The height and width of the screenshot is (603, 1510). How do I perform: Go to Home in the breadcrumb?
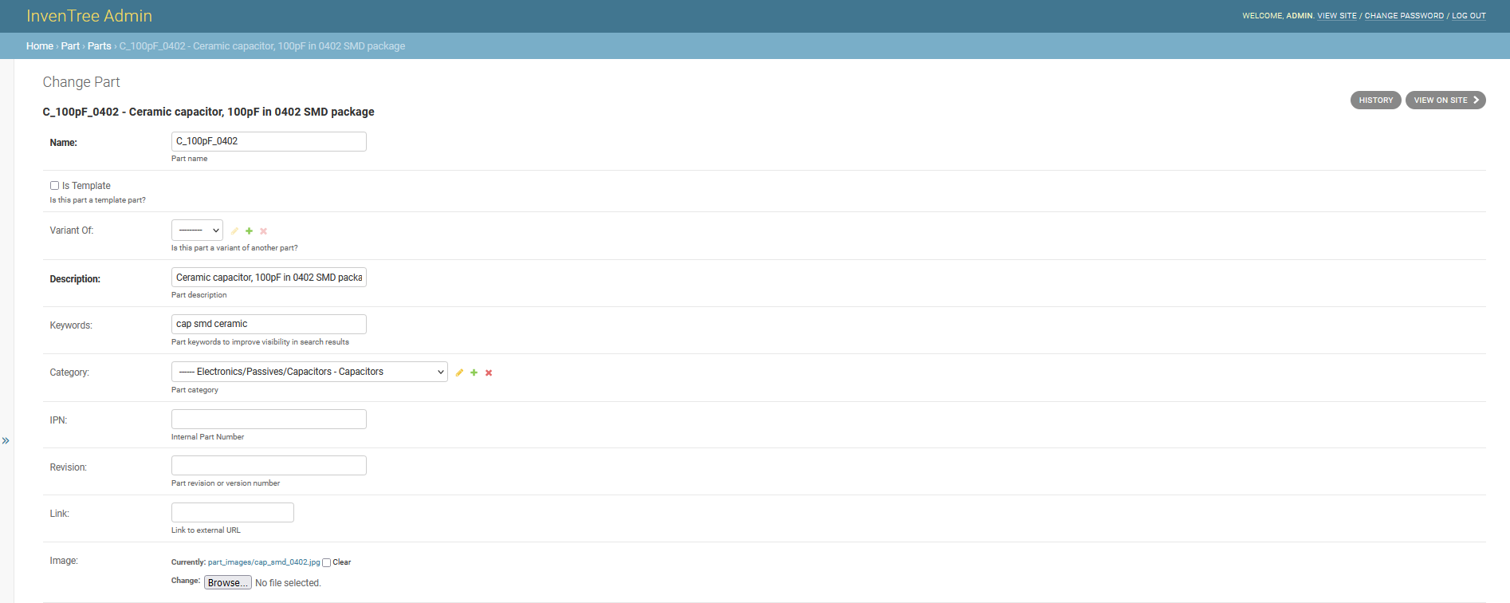pyautogui.click(x=39, y=46)
